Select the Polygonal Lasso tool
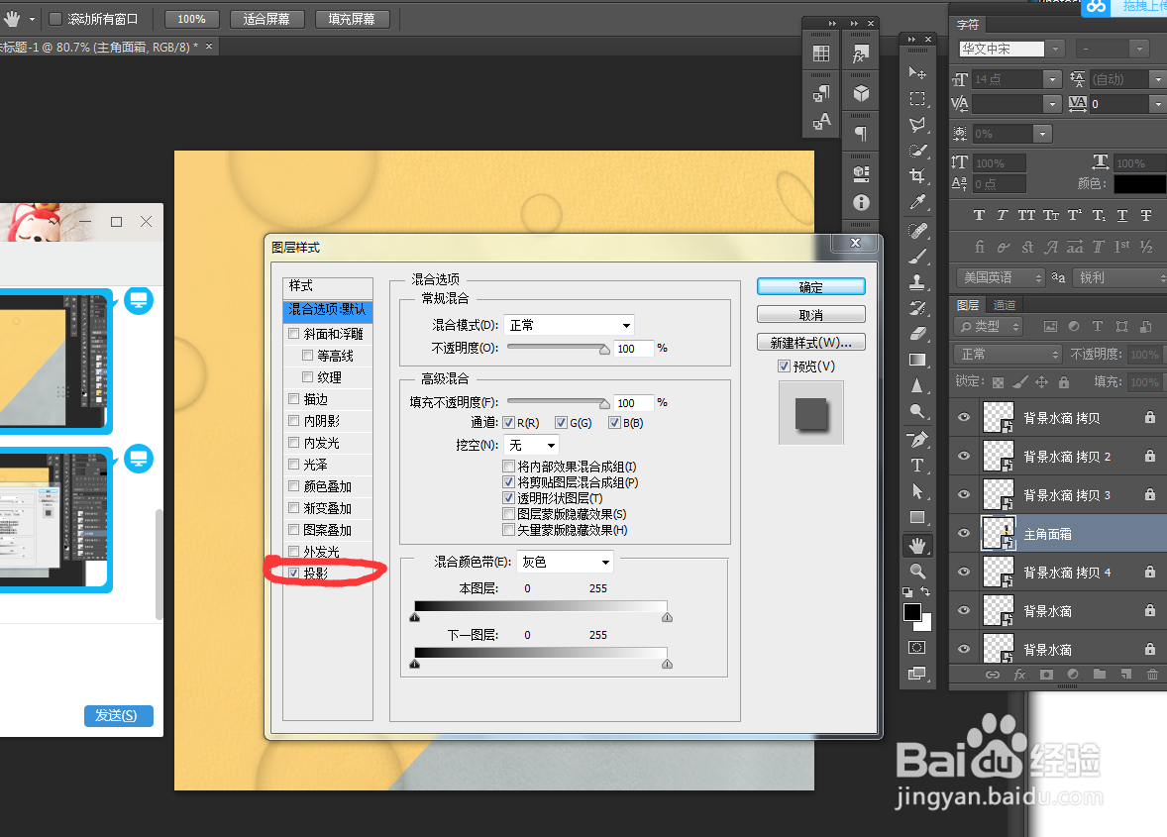 point(917,124)
